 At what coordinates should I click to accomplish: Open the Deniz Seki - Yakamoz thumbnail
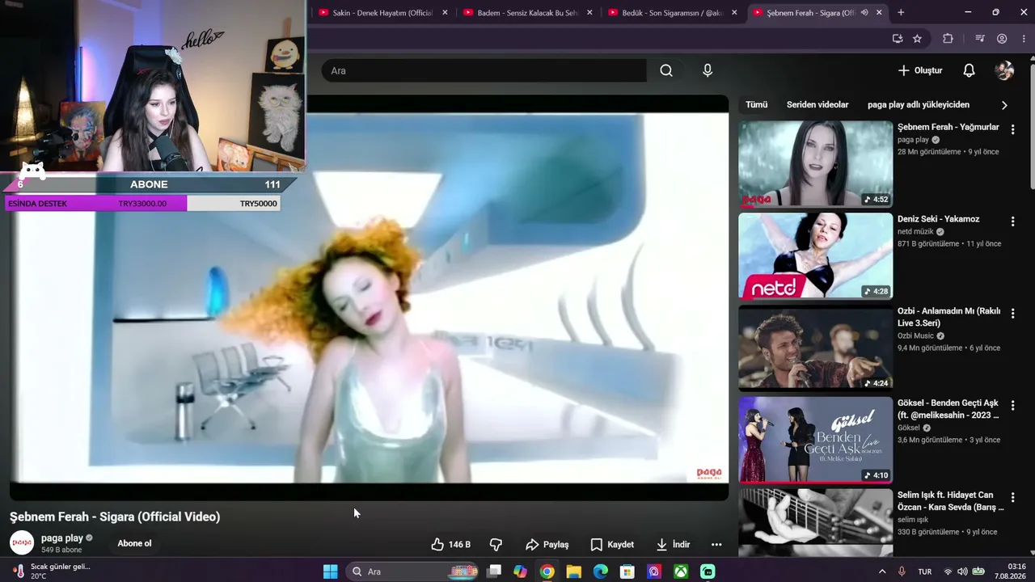click(x=815, y=255)
